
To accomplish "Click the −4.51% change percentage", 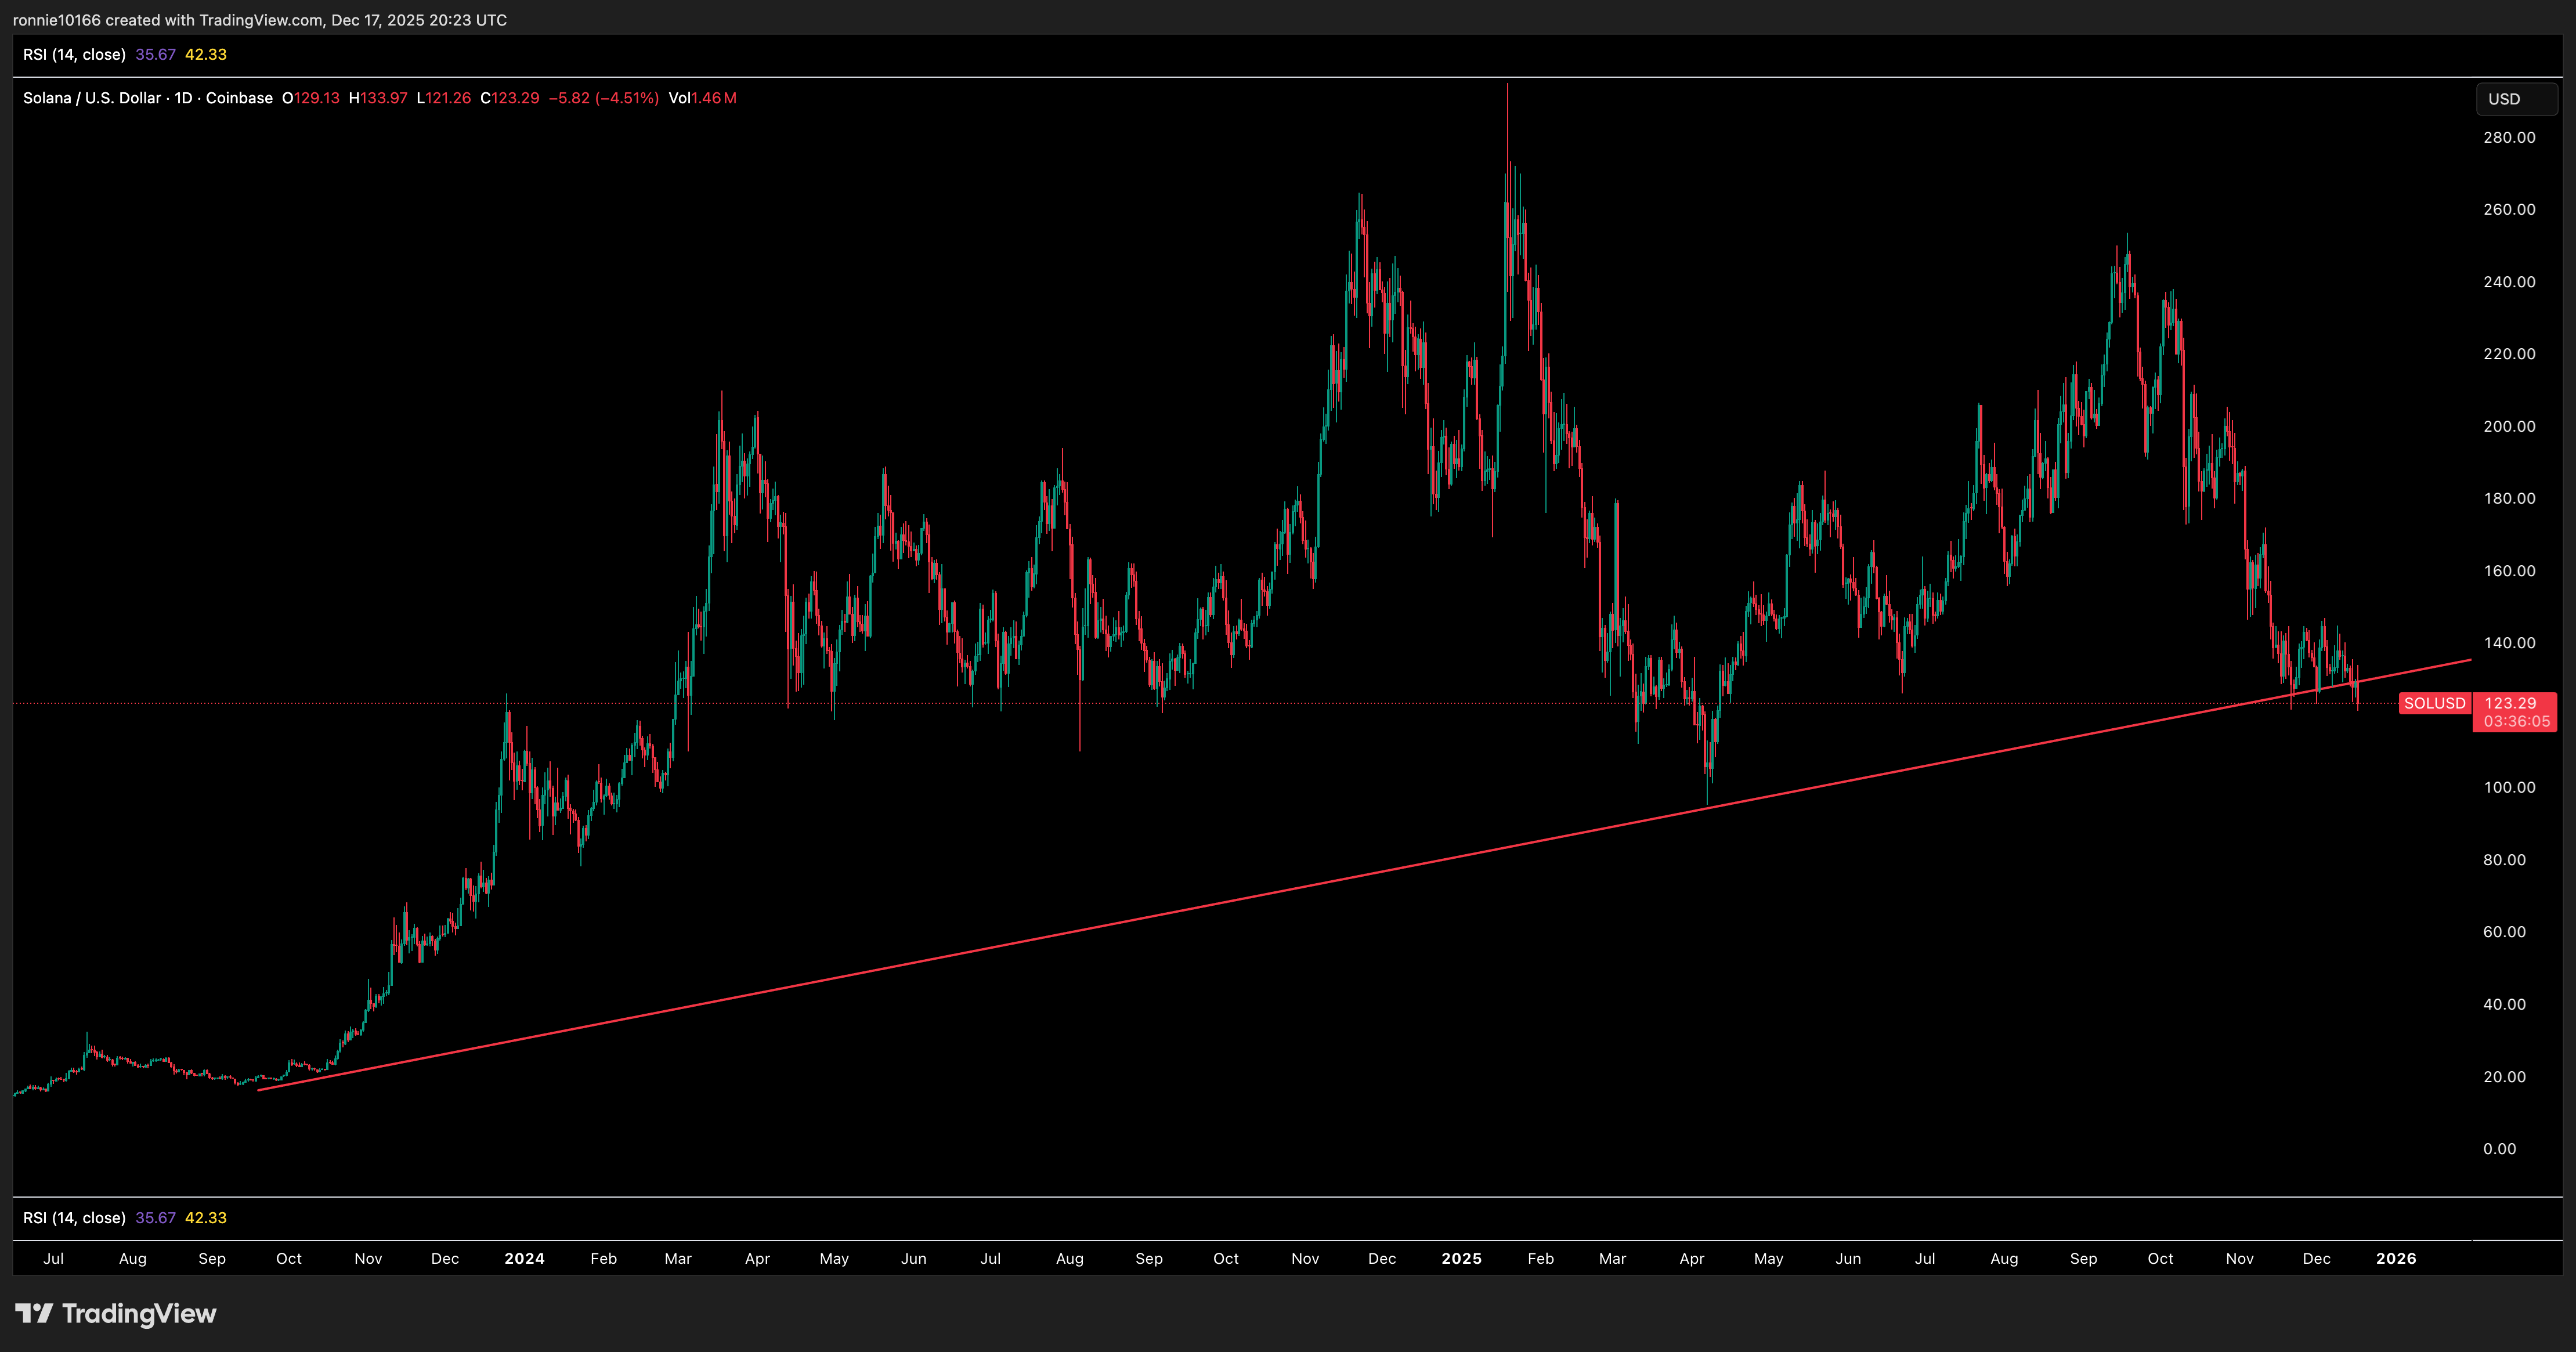I will click(628, 98).
